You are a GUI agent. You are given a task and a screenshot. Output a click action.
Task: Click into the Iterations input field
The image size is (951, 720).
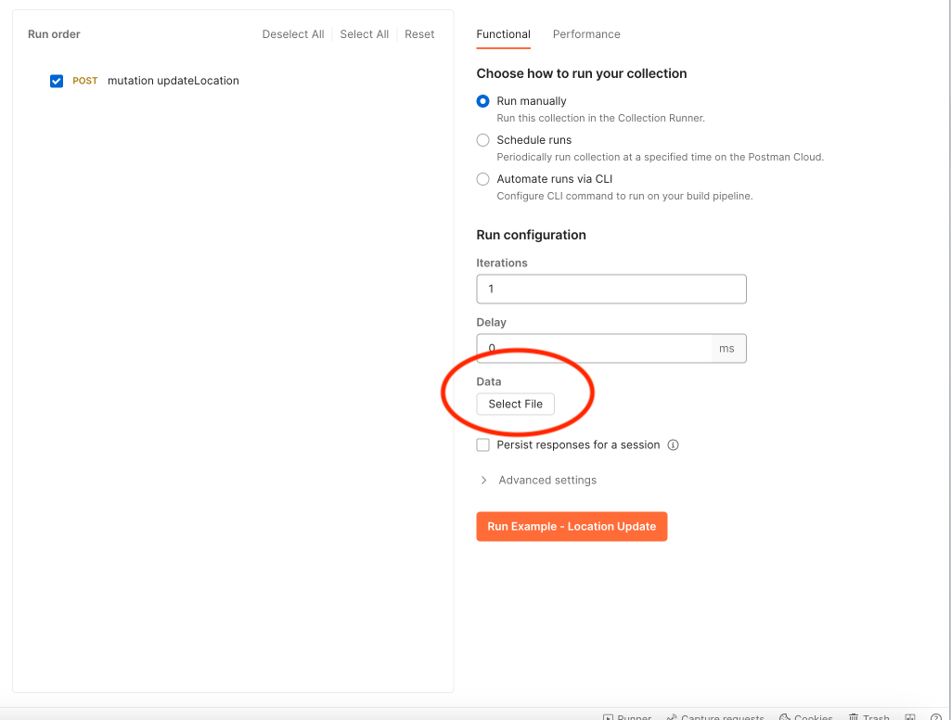pyautogui.click(x=610, y=289)
